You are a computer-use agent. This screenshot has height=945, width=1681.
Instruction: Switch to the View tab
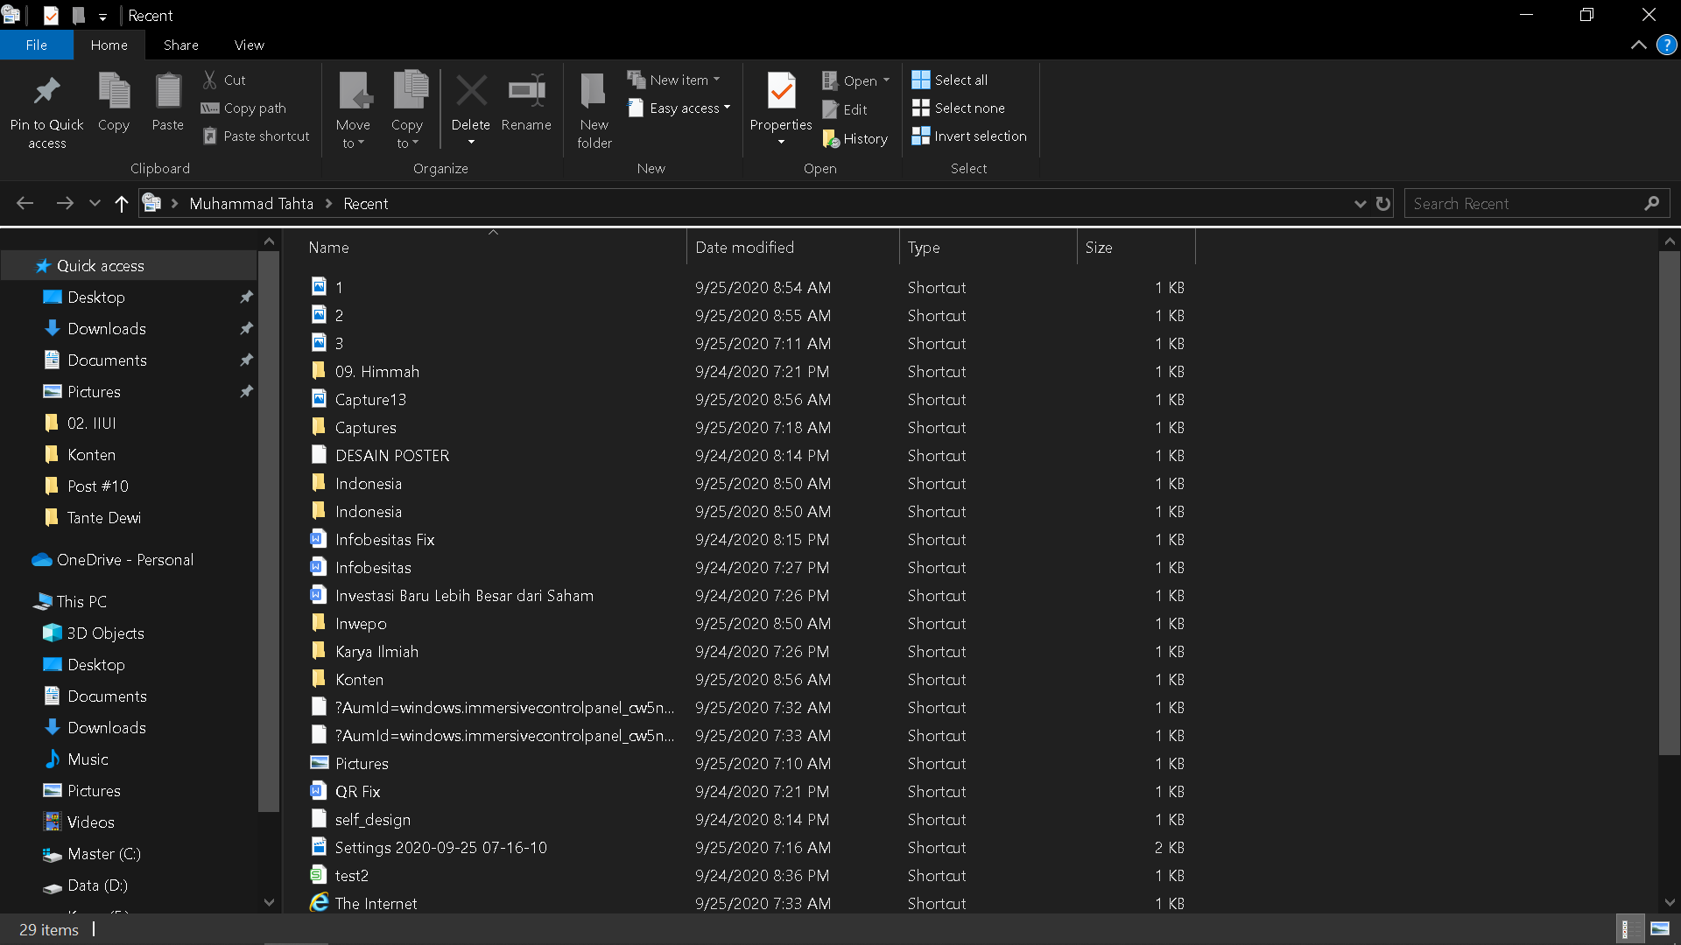(249, 45)
